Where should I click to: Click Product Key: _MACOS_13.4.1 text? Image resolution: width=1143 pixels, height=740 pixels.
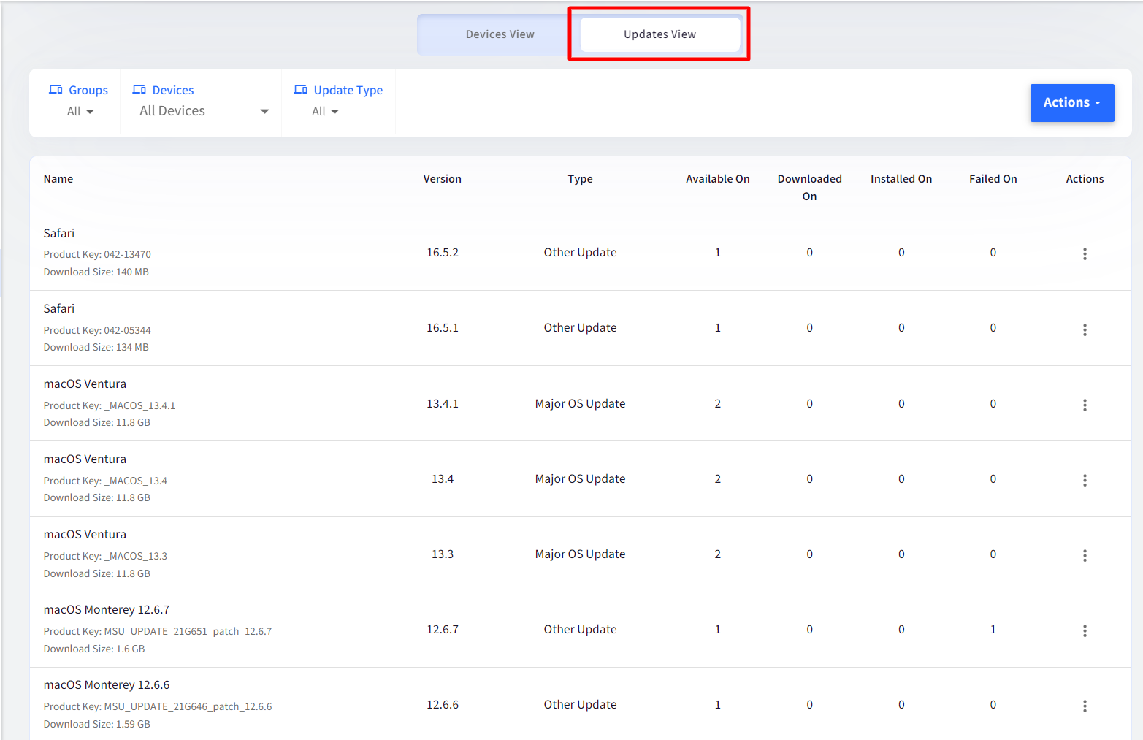click(110, 406)
